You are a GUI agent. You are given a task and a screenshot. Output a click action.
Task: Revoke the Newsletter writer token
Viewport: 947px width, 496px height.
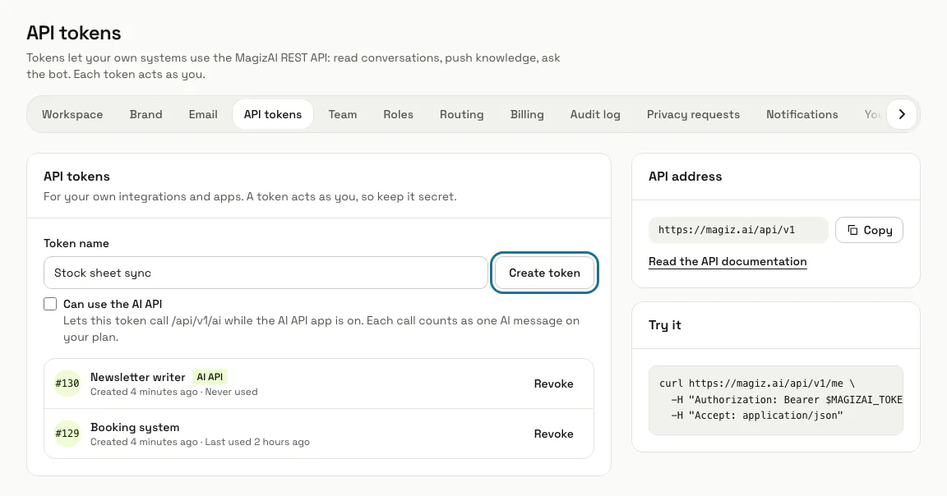[553, 383]
